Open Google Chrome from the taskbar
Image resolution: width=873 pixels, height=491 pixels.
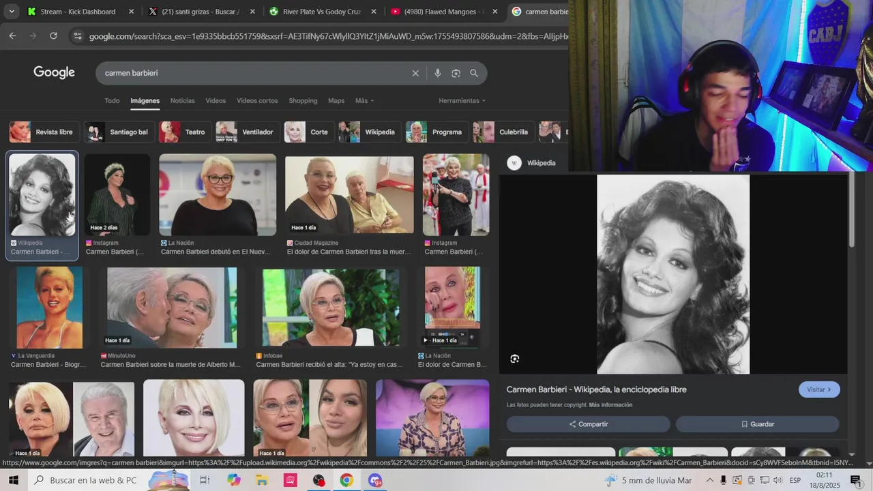[346, 480]
